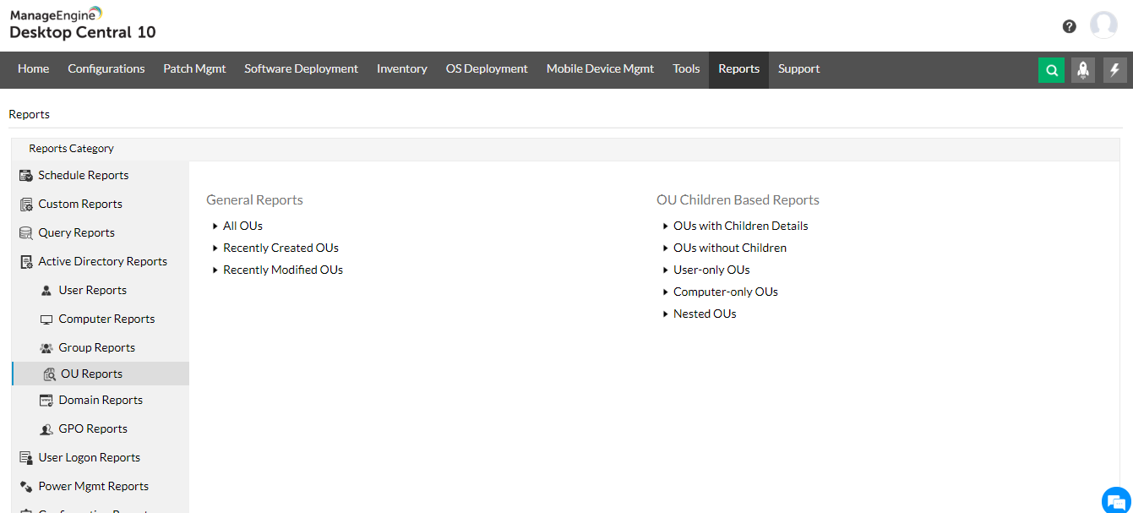
Task: Select OU Reports in sidebar
Action: click(x=101, y=374)
